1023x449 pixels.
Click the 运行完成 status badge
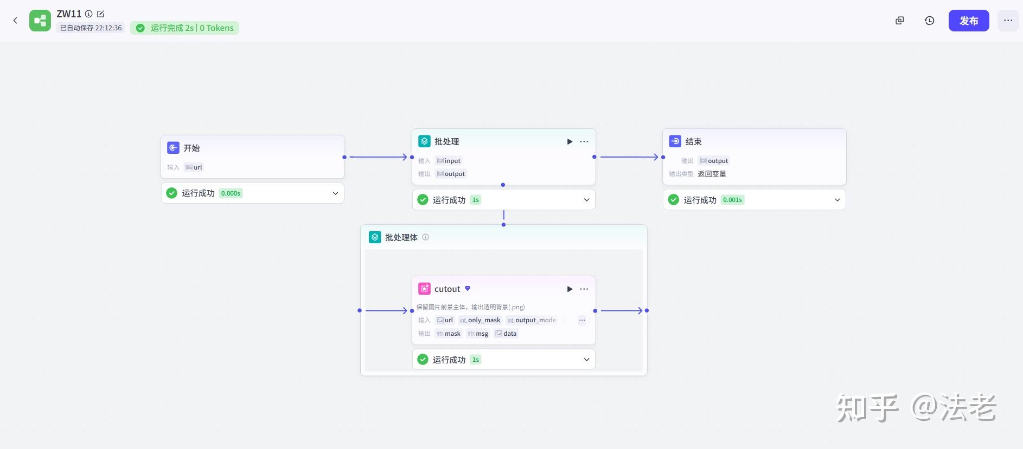click(185, 28)
